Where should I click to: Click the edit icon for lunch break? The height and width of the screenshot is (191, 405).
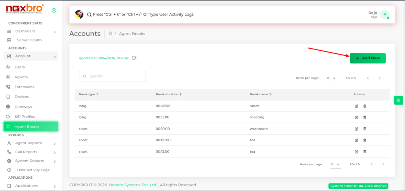(x=356, y=106)
